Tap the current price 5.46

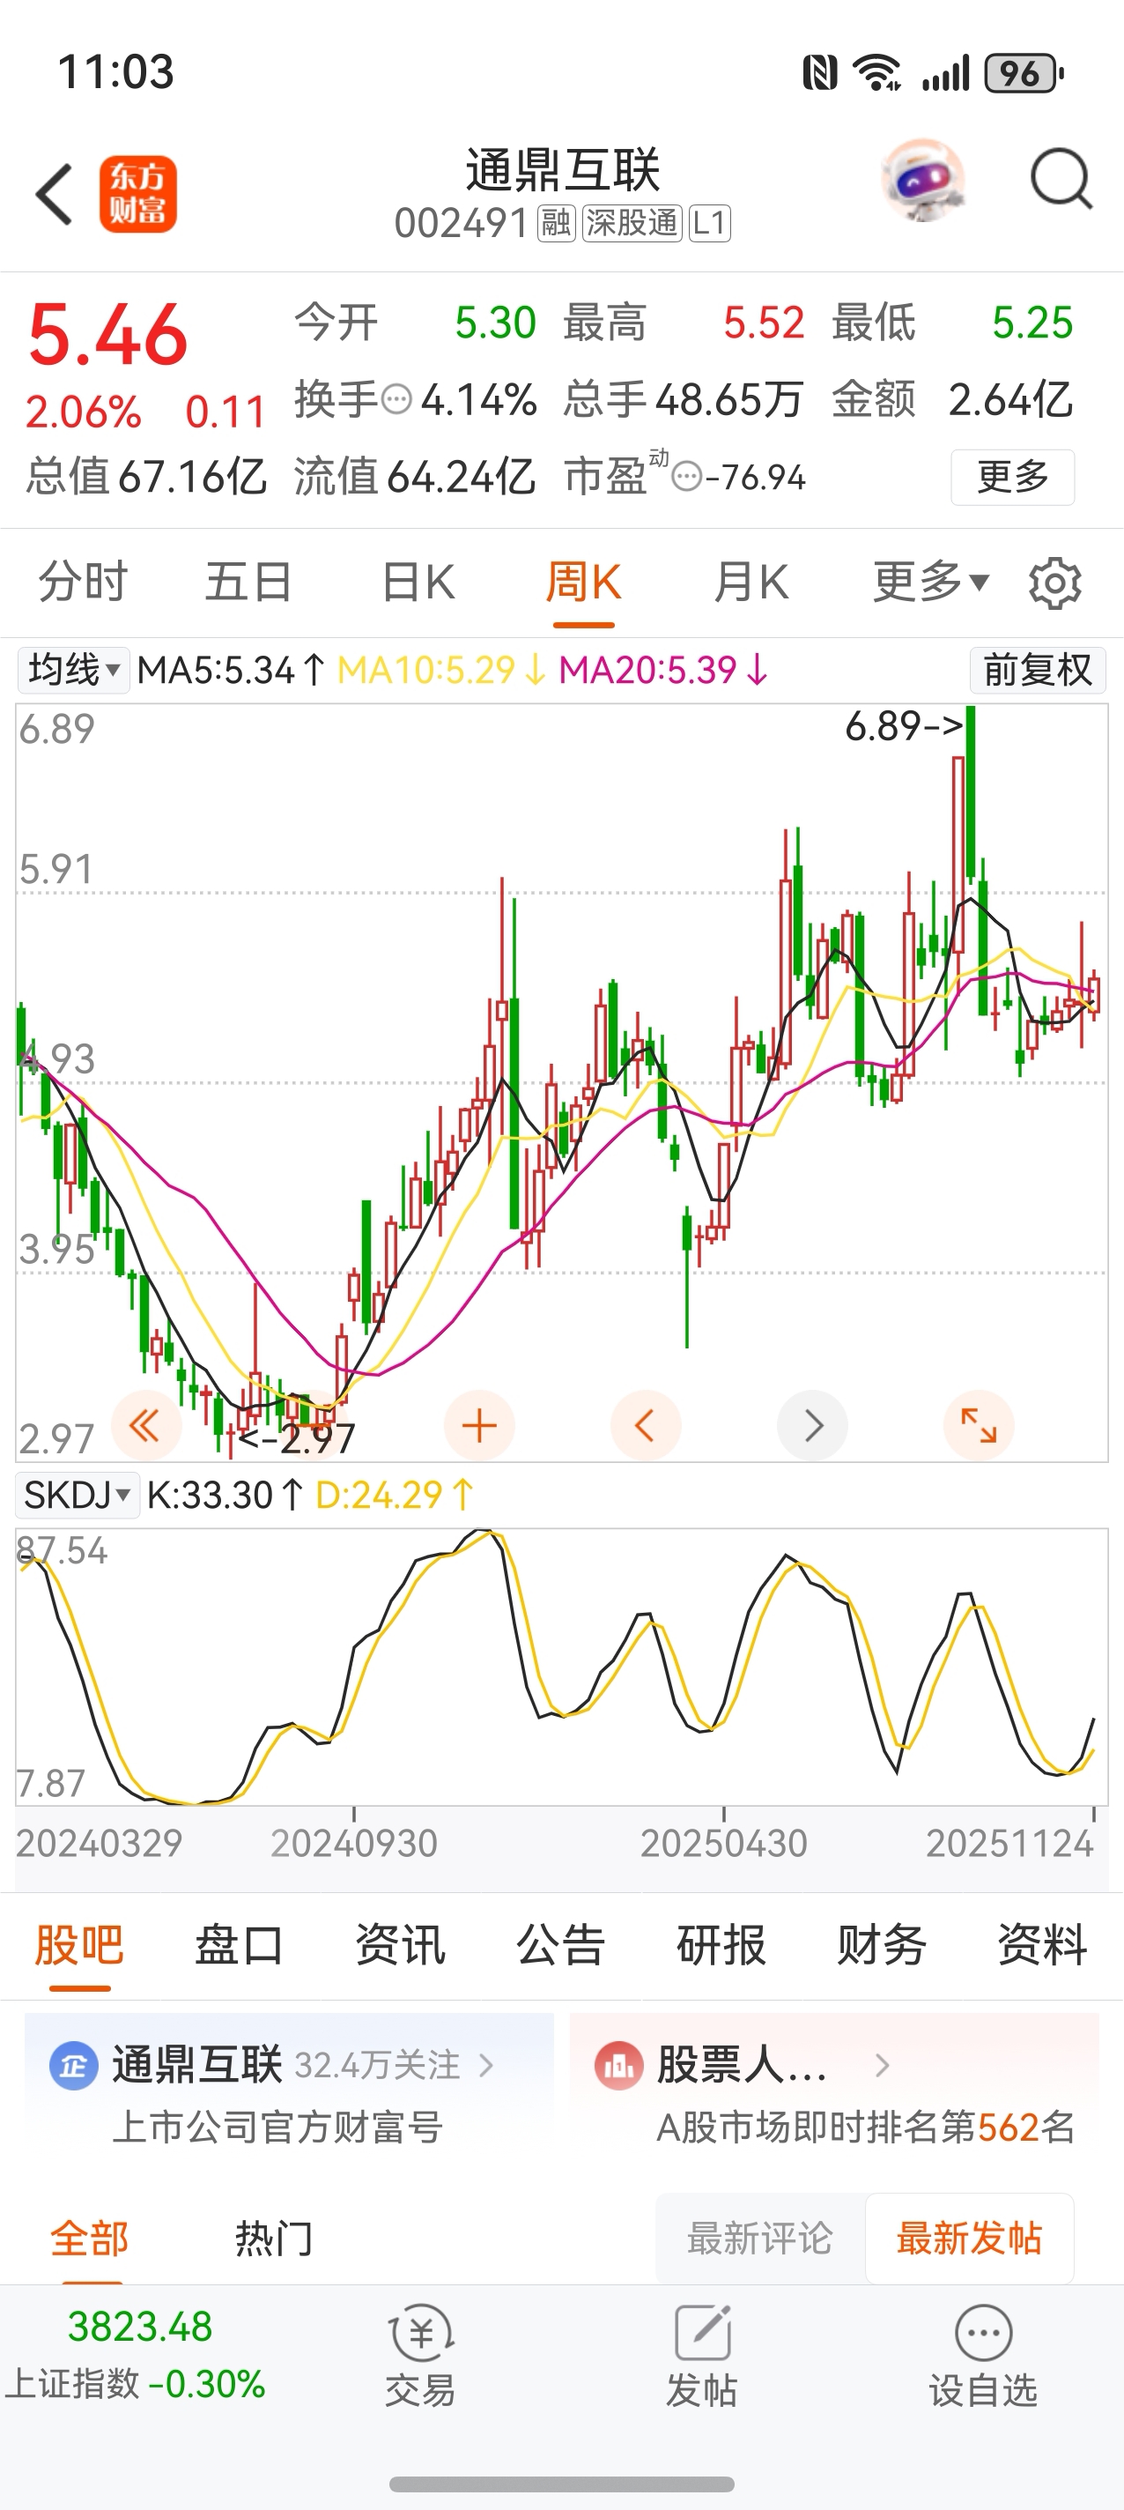pos(107,335)
